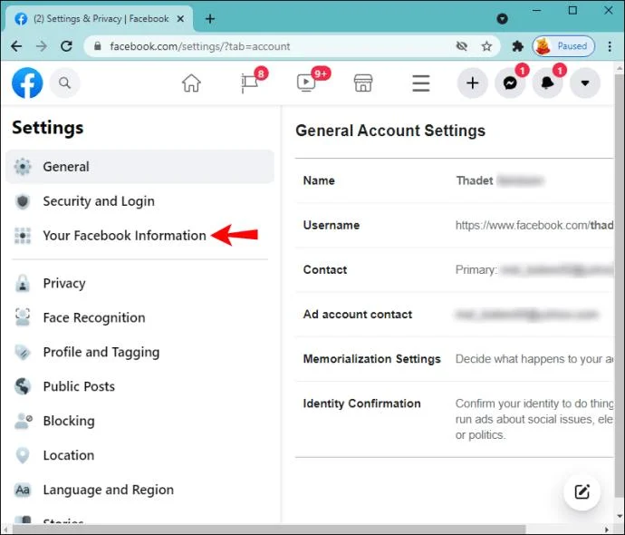Click the Paused profile button
The width and height of the screenshot is (625, 535).
click(563, 46)
